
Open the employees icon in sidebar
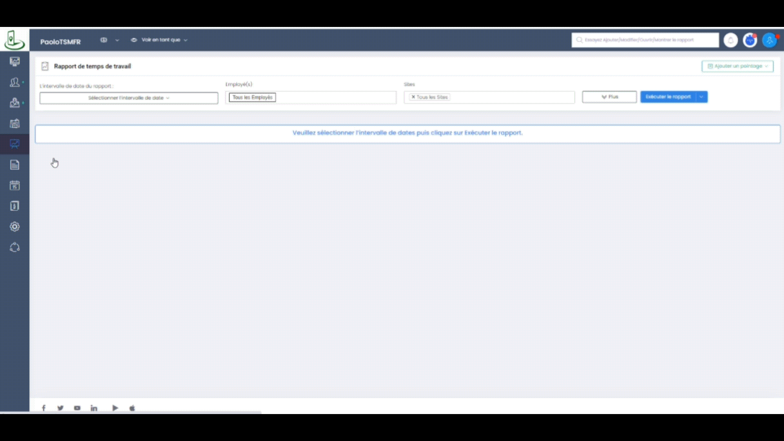pos(15,82)
